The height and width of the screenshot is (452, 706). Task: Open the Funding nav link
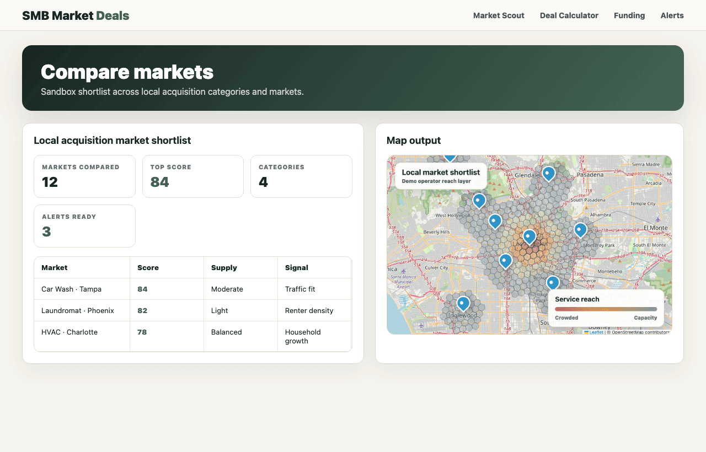[x=629, y=15]
